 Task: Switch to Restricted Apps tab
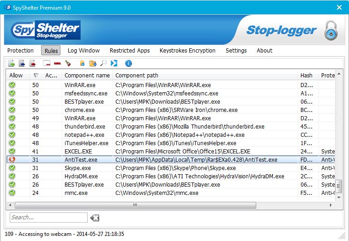pyautogui.click(x=130, y=51)
